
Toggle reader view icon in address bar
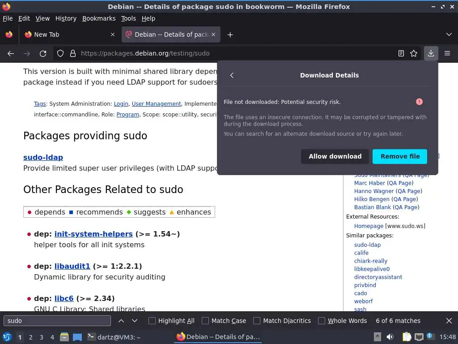click(x=401, y=54)
